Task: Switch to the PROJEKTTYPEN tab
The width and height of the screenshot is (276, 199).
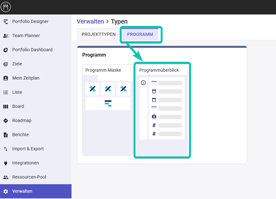Action: (x=99, y=34)
